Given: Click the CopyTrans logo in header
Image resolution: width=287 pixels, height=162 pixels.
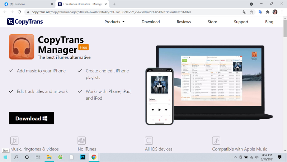Looking at the screenshot, I should [x=25, y=22].
